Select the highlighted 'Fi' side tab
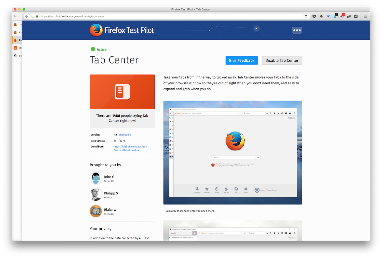 (x=18, y=40)
